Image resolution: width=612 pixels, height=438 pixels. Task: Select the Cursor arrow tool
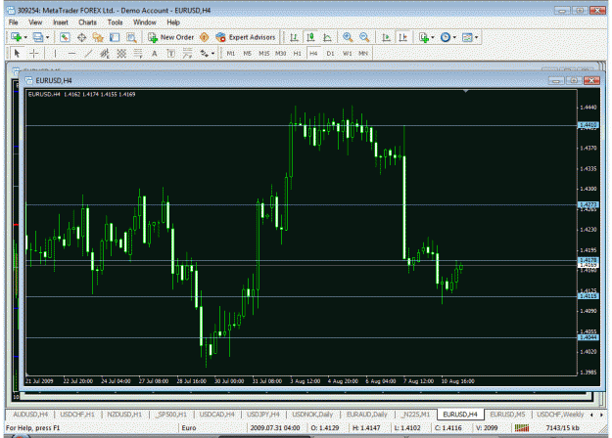[17, 54]
